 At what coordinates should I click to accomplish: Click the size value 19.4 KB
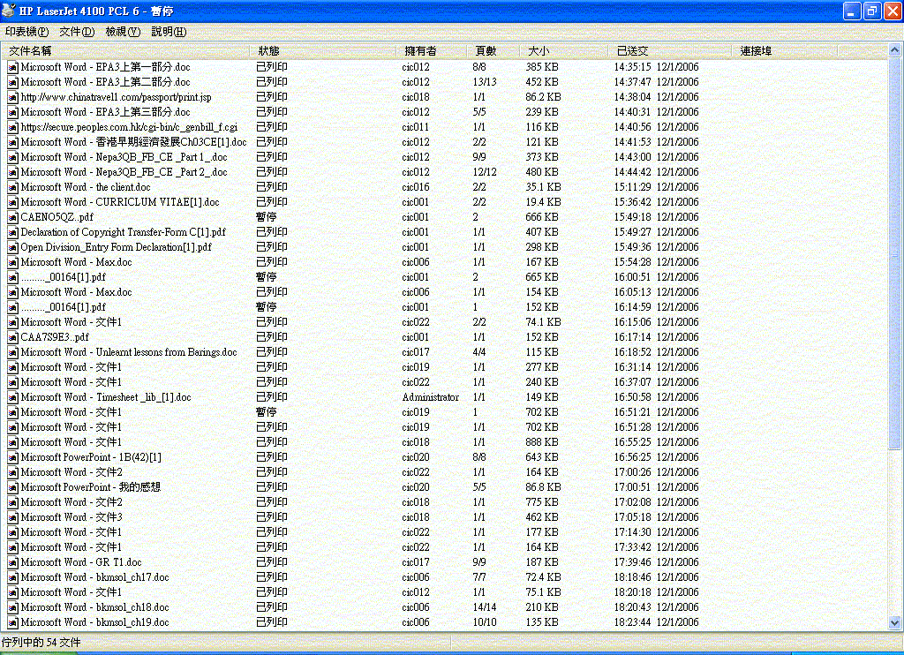[543, 202]
